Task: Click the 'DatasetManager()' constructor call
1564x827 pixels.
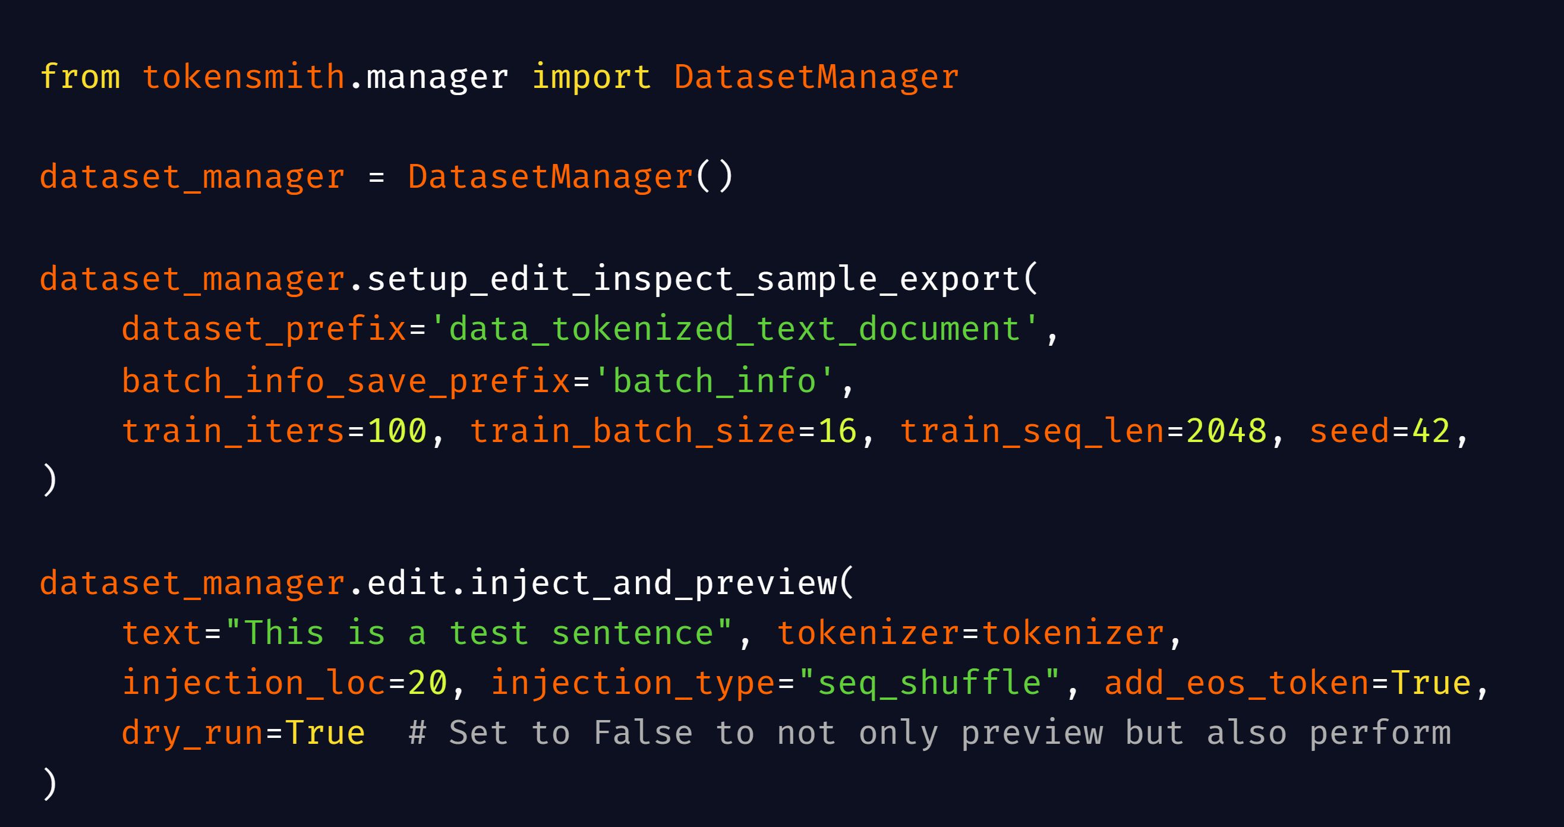Action: click(570, 177)
